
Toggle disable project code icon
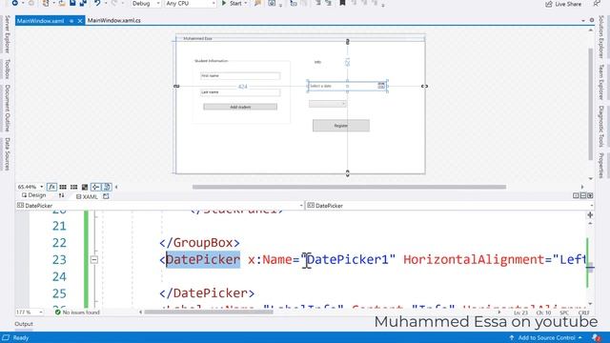click(107, 187)
